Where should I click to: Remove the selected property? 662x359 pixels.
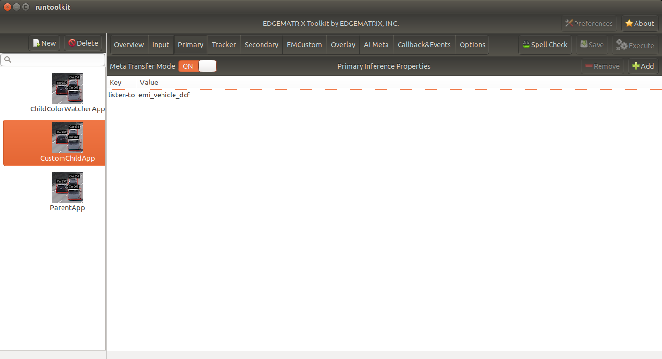602,66
